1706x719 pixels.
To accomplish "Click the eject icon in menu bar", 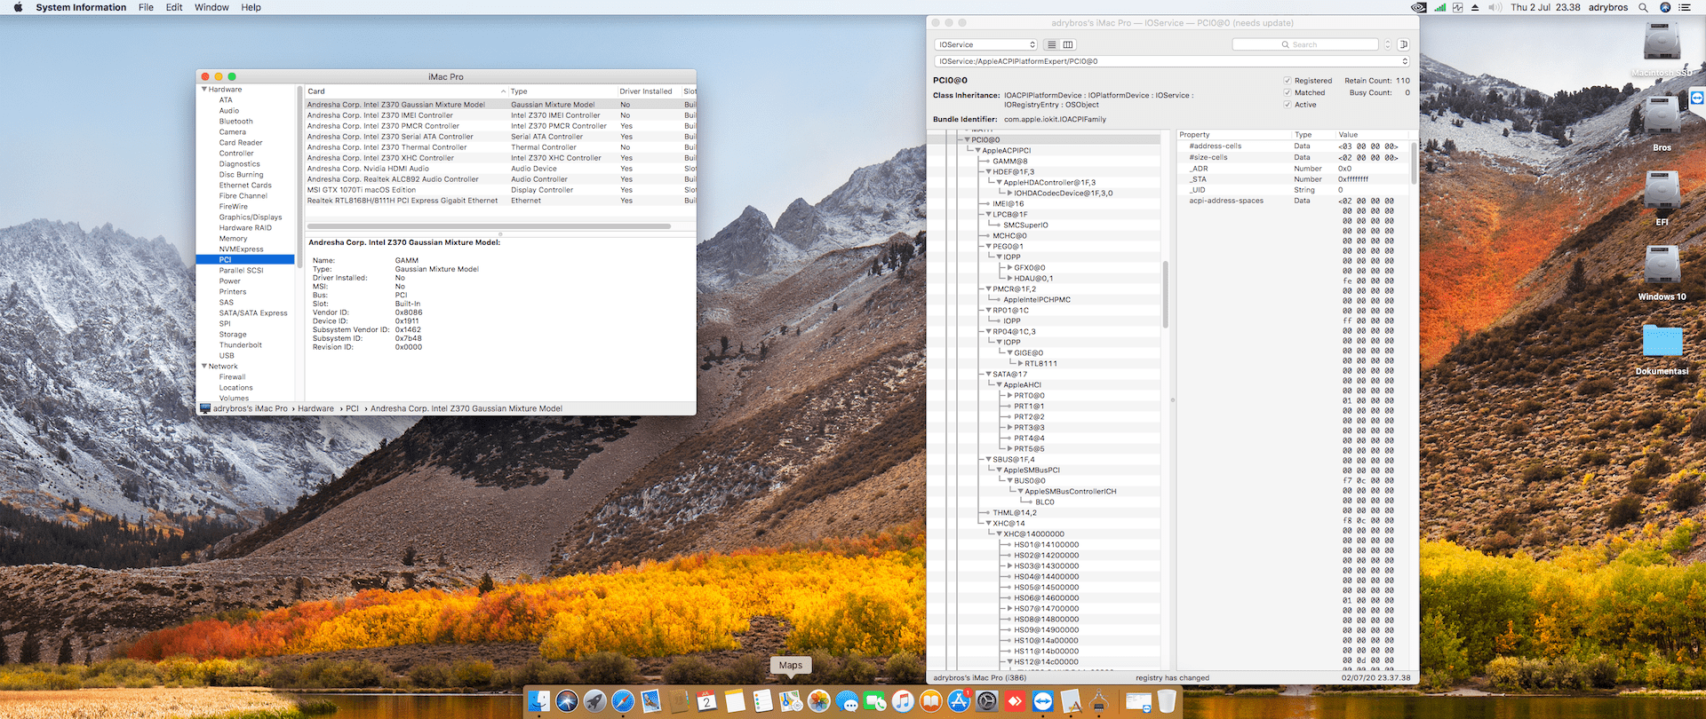I will [x=1475, y=7].
